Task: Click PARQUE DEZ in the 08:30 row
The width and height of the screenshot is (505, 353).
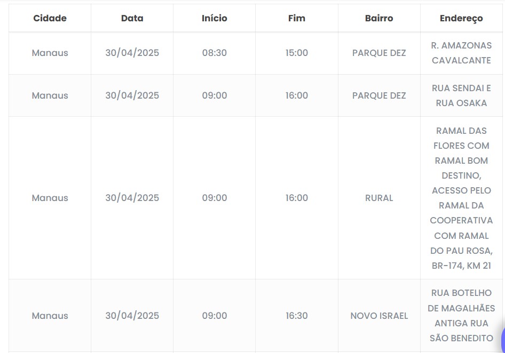Action: (x=379, y=53)
